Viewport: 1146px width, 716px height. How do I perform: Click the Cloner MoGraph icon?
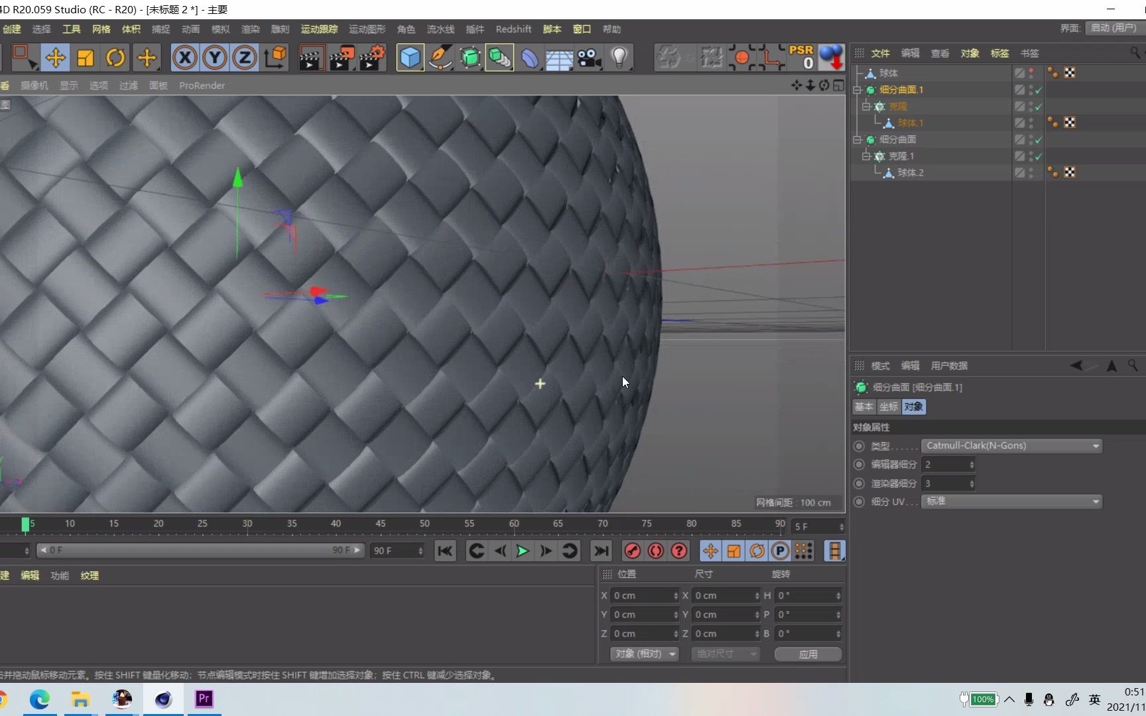(500, 58)
